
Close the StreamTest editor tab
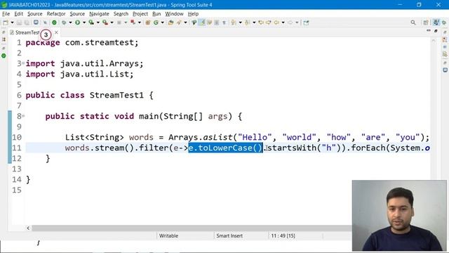coord(56,32)
